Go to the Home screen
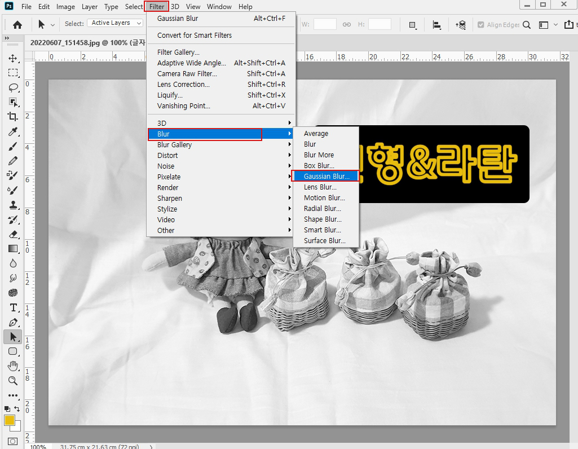The image size is (578, 449). point(17,25)
